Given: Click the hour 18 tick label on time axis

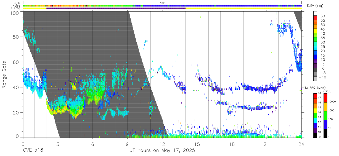Looking at the screenshot, I should tap(232, 144).
